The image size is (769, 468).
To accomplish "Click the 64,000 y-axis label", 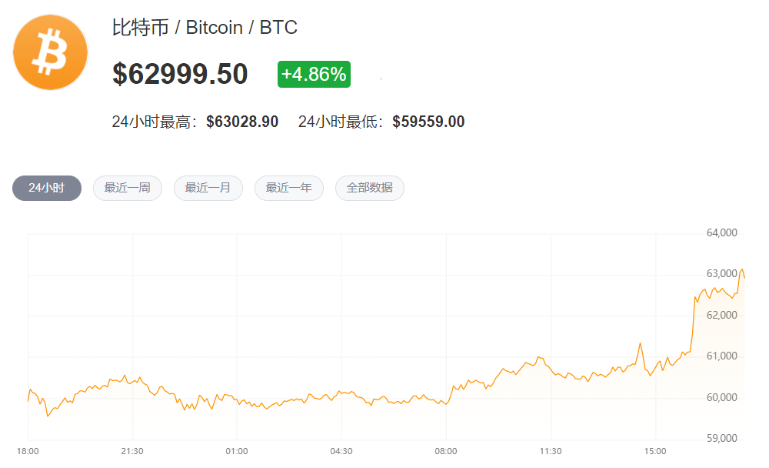I will [721, 232].
